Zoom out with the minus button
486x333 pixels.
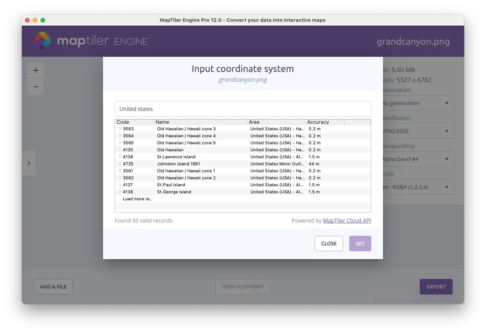[36, 87]
